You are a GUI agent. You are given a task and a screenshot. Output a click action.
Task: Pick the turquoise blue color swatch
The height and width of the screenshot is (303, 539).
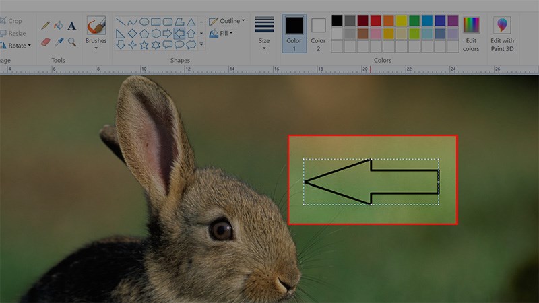pyautogui.click(x=427, y=21)
